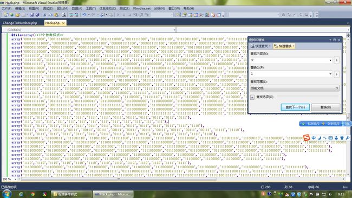This screenshot has width=352, height=198.
Task: Click the Find in Files toolbar icon
Action: (x=64, y=15)
